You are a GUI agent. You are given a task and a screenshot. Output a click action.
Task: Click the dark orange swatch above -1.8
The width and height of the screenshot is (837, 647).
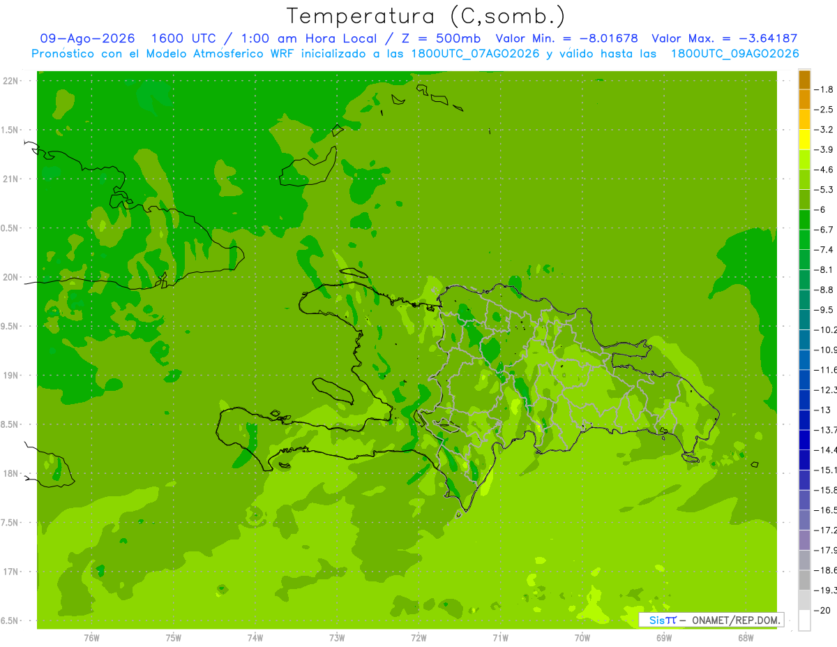click(x=804, y=80)
